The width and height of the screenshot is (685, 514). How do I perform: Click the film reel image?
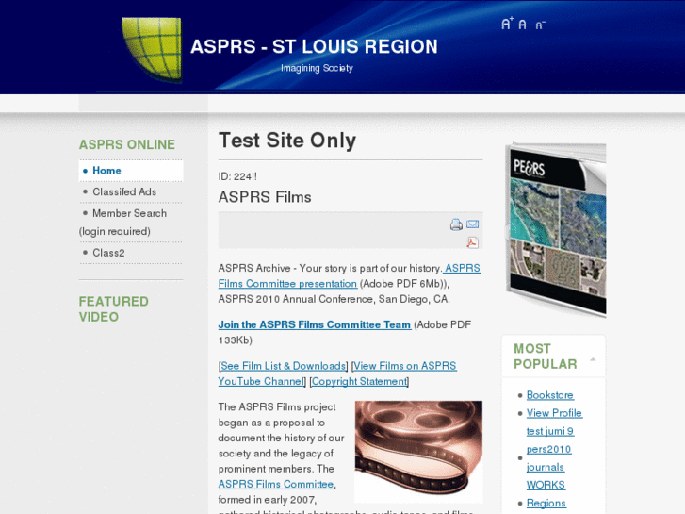[418, 452]
